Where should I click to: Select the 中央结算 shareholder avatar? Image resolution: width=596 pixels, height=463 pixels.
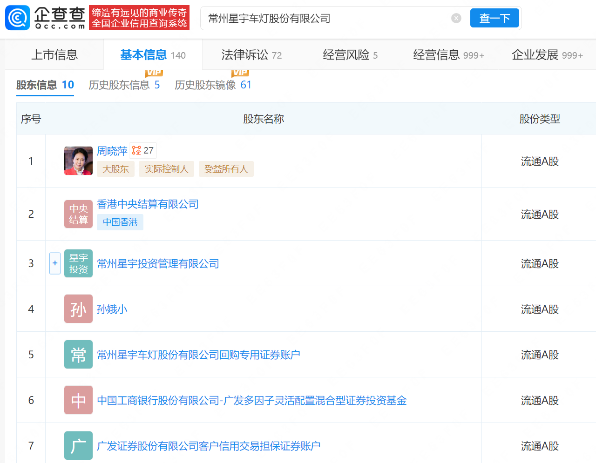(78, 214)
